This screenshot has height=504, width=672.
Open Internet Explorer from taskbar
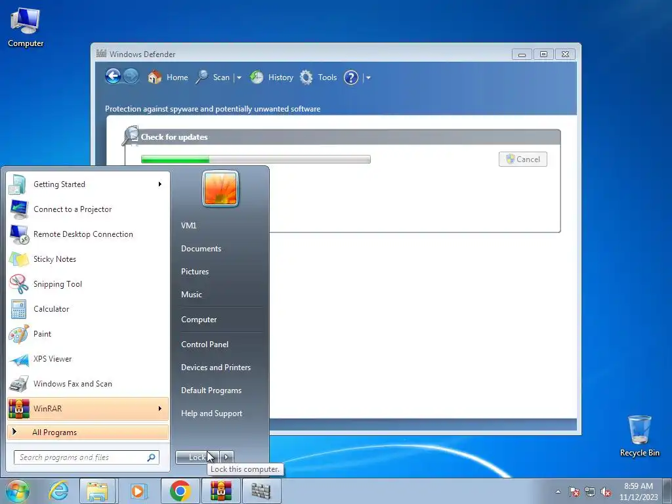coord(58,491)
